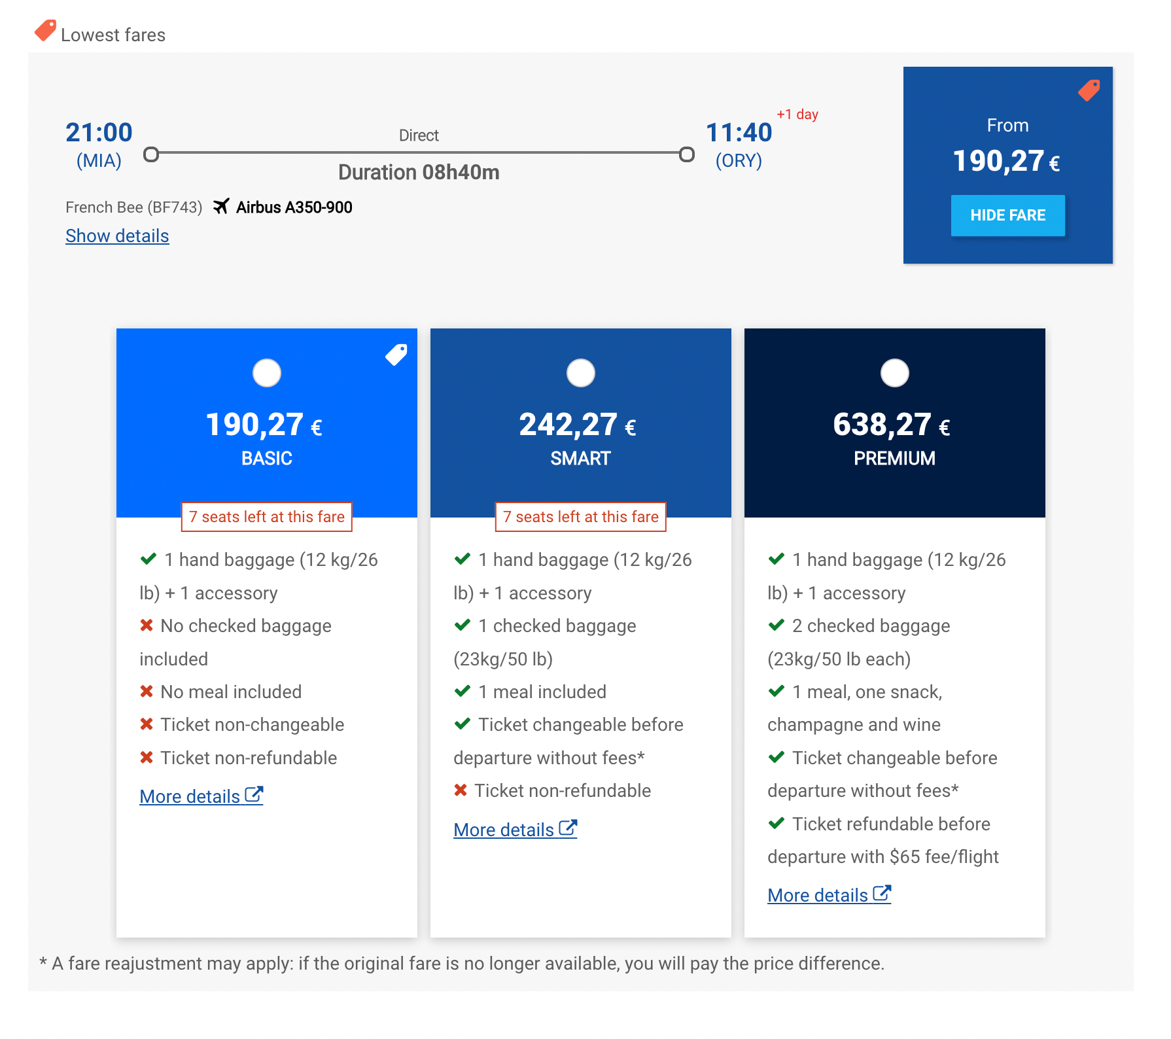Select the SMART fare radio button

pos(581,373)
